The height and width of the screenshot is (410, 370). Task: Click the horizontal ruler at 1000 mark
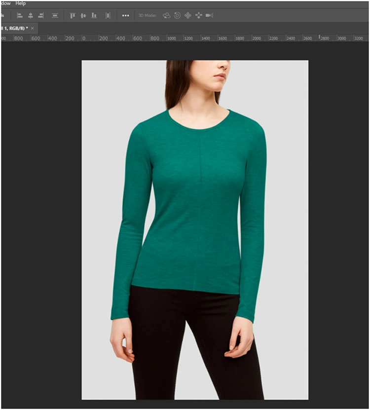pos(172,38)
